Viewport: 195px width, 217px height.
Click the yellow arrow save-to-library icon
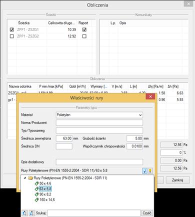pos(150,171)
